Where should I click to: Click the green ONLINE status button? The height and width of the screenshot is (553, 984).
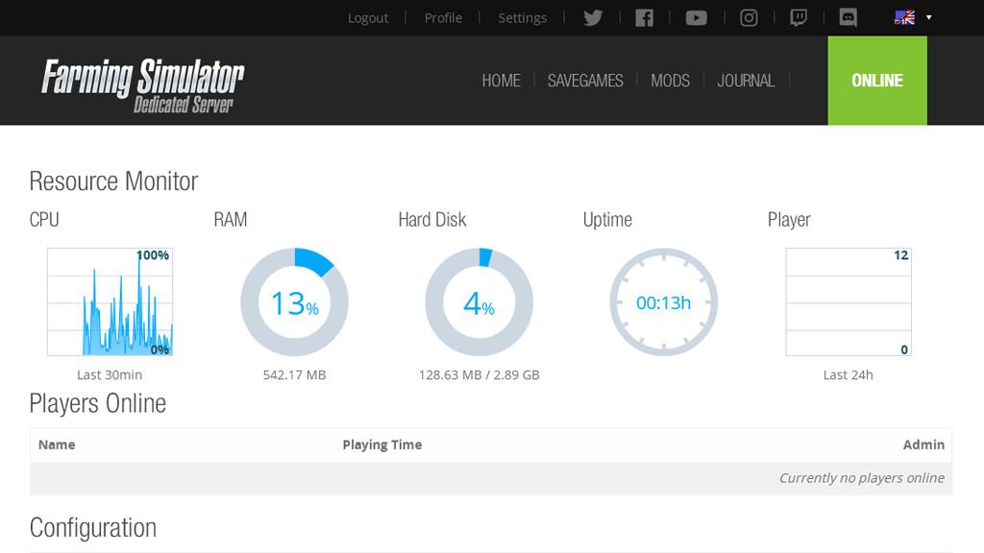876,81
